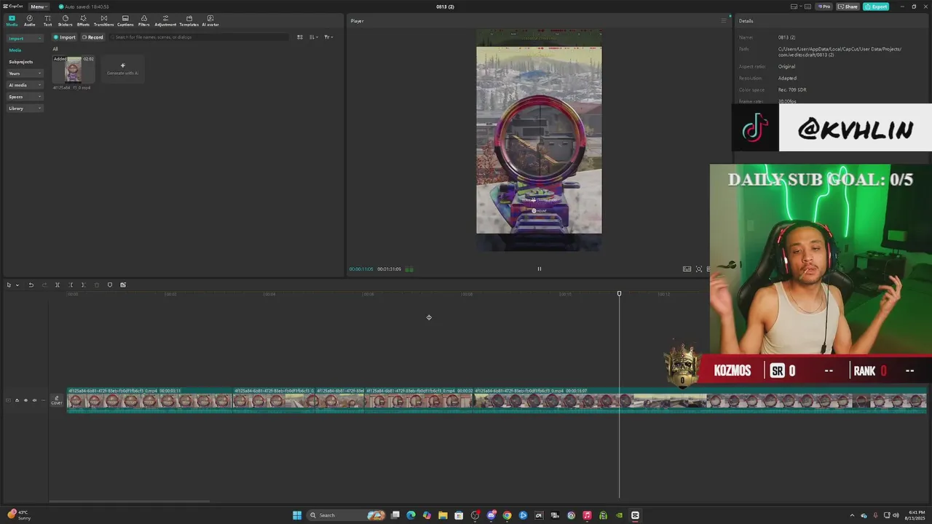Open the player panel menu icon
The height and width of the screenshot is (524, 932).
pos(723,20)
